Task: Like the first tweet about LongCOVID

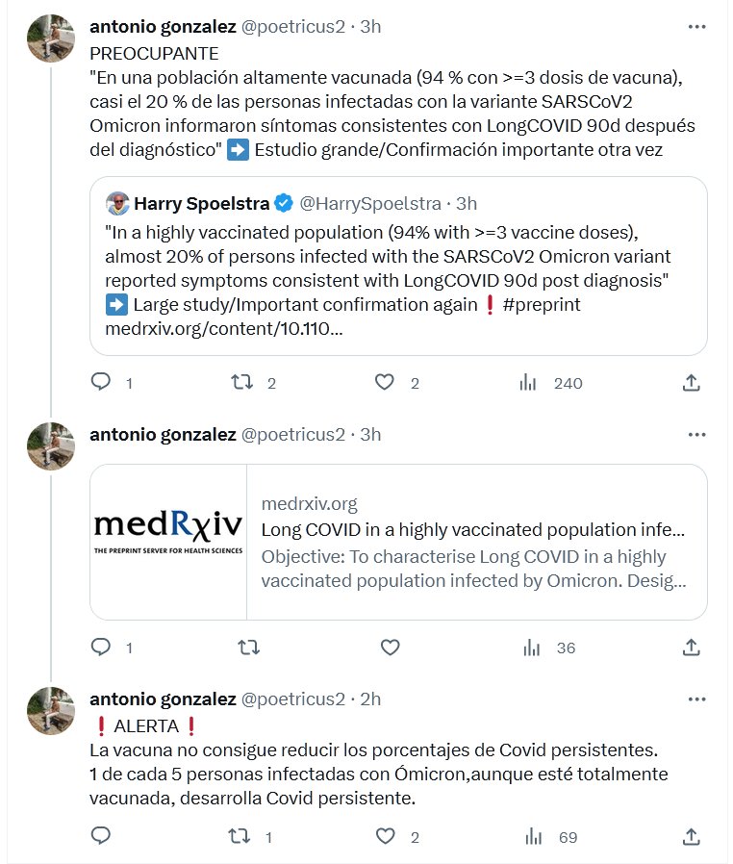Action: [x=385, y=383]
